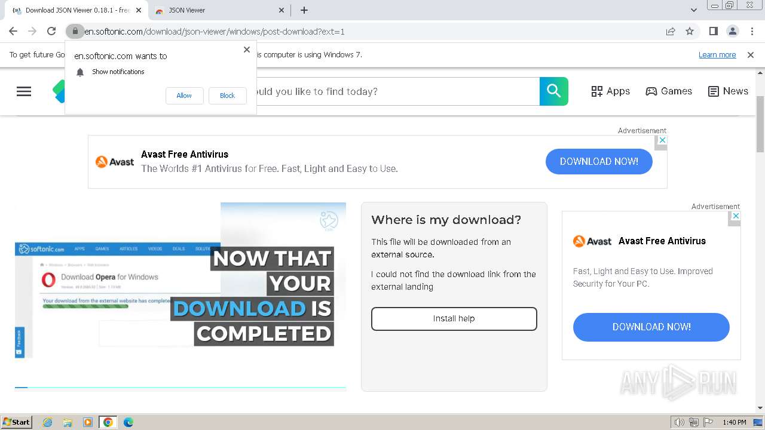Screen dimensions: 765x430
Task: Dismiss the Windows 7 infobar
Action: (751, 55)
